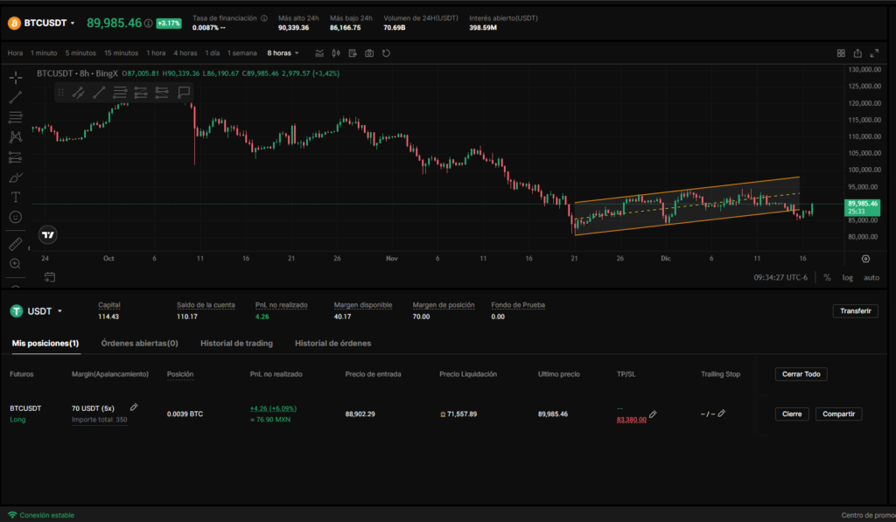The image size is (896, 522).
Task: Select the trend line drawing tool
Action: (16, 97)
